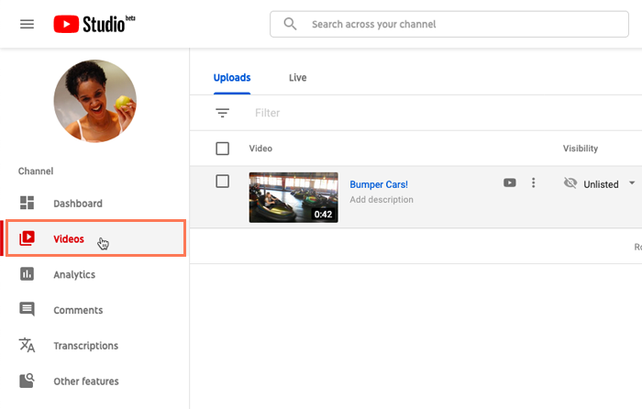Expand the Unlisted visibility dropdown arrow
Image resolution: width=642 pixels, height=409 pixels.
631,183
